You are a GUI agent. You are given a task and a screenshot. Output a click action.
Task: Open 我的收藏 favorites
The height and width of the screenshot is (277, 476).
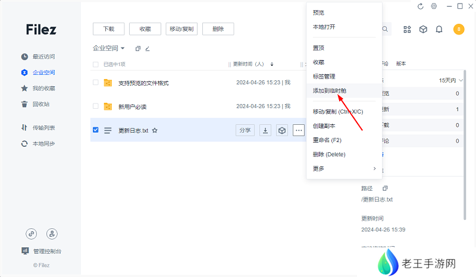pyautogui.click(x=38, y=89)
